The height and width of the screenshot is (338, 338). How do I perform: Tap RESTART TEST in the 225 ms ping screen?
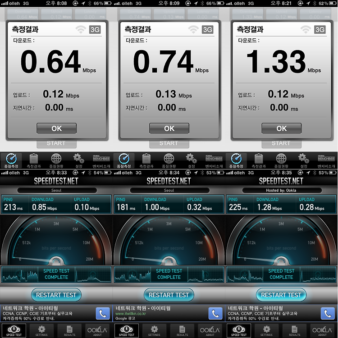tap(281, 295)
